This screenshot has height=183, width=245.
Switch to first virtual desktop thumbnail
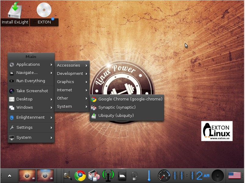(x=27, y=176)
